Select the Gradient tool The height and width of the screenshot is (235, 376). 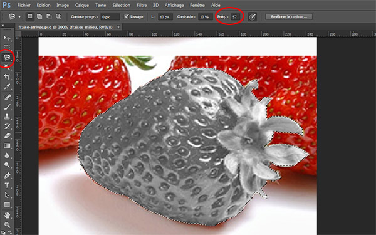(x=7, y=145)
